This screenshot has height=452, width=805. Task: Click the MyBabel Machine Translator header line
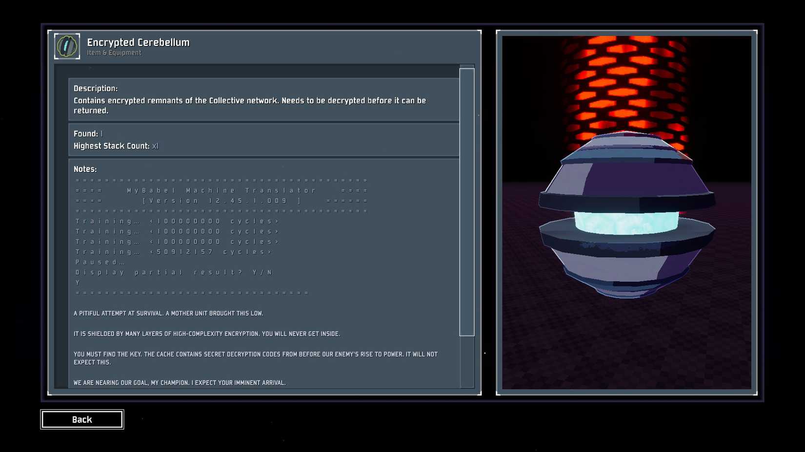(221, 190)
